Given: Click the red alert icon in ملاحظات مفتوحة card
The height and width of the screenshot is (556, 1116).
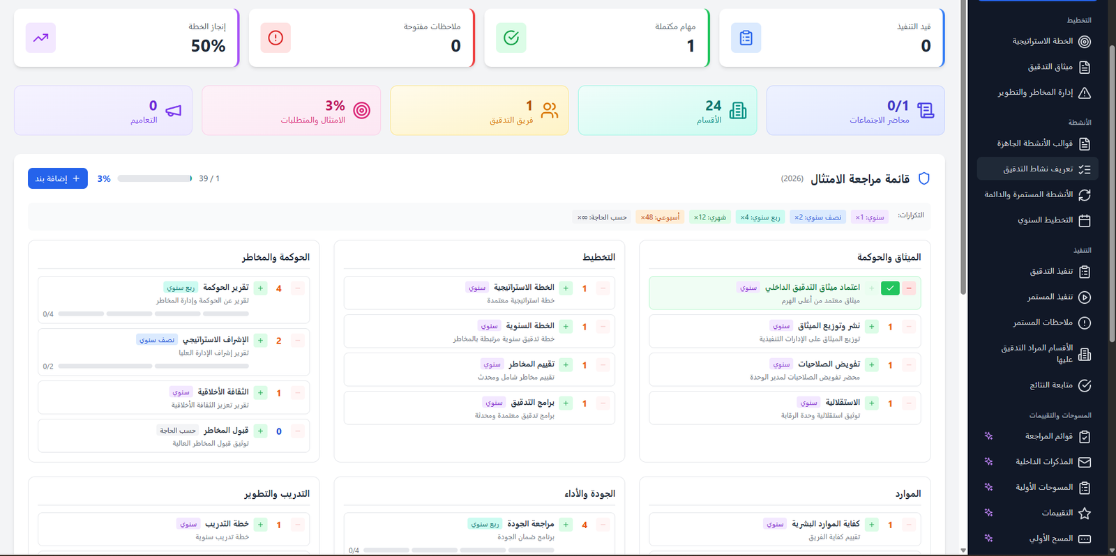Looking at the screenshot, I should pyautogui.click(x=276, y=38).
